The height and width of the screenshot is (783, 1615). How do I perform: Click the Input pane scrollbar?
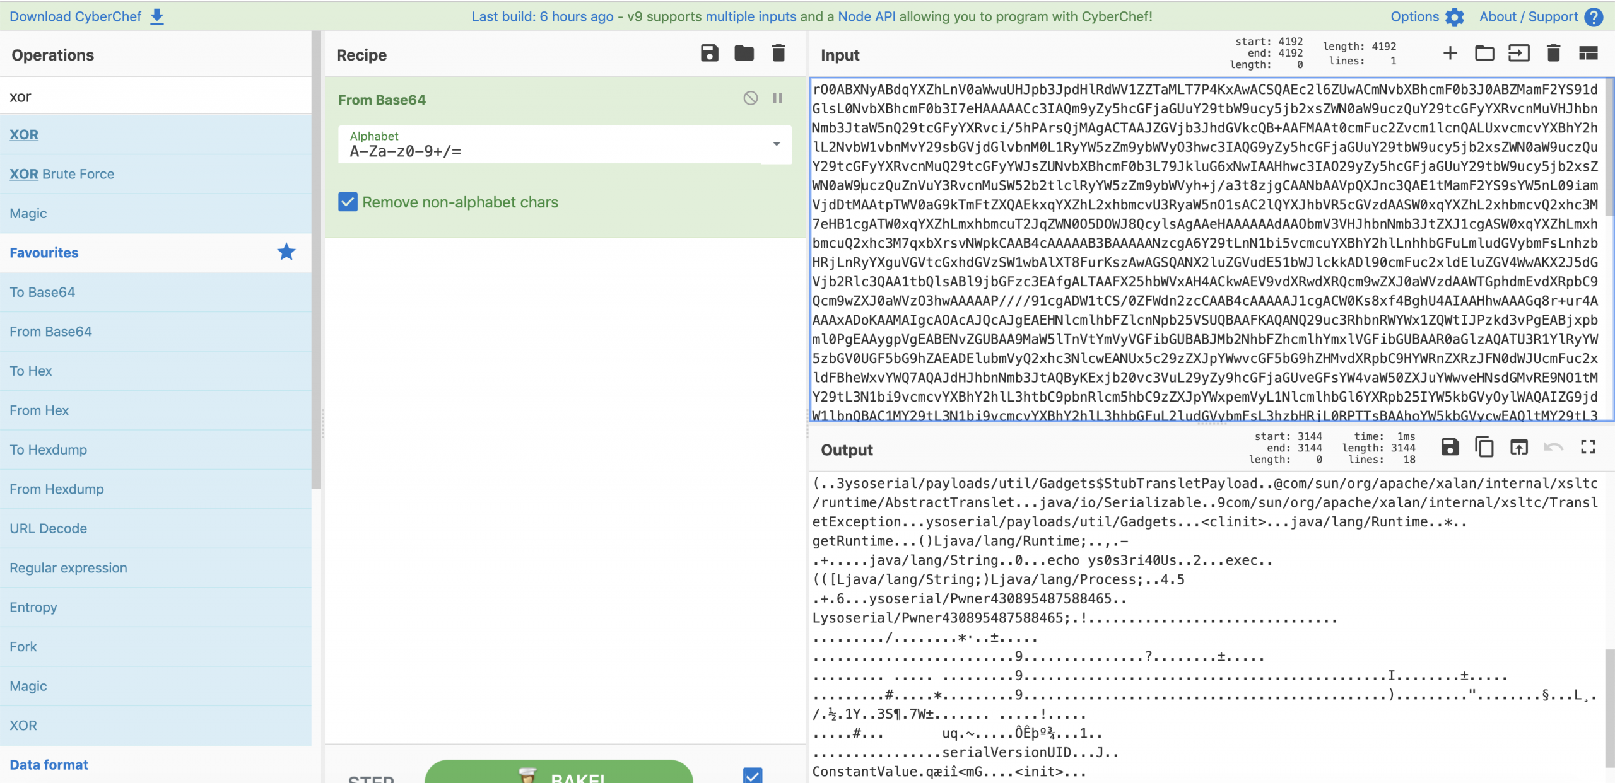pyautogui.click(x=1609, y=146)
